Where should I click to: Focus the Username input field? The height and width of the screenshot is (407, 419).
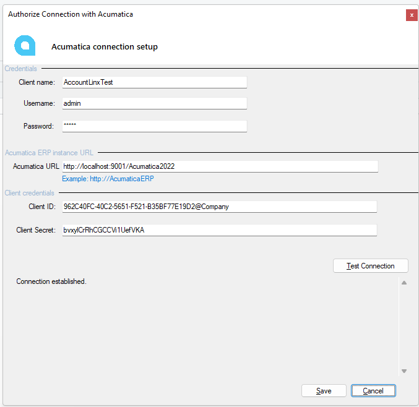[x=155, y=103]
